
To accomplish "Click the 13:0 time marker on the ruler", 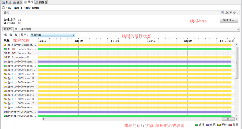I will (x=223, y=41).
